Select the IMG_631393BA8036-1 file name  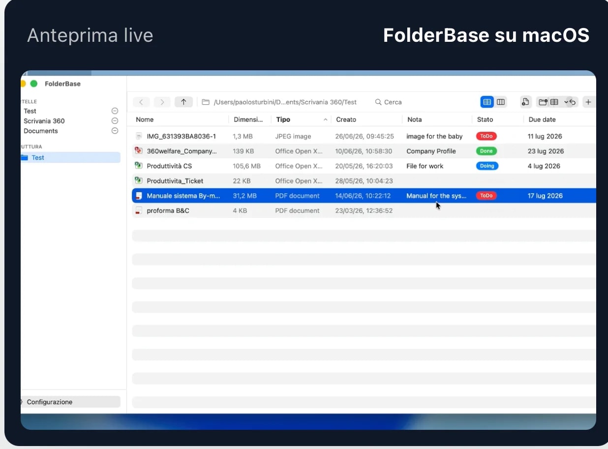[x=182, y=136]
